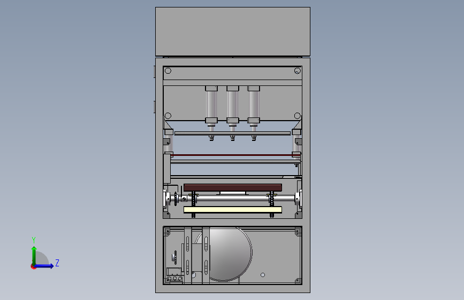Select the top-left circular hole of the upper panel
Image resolution: width=464 pixels, height=300 pixels.
pos(168,70)
